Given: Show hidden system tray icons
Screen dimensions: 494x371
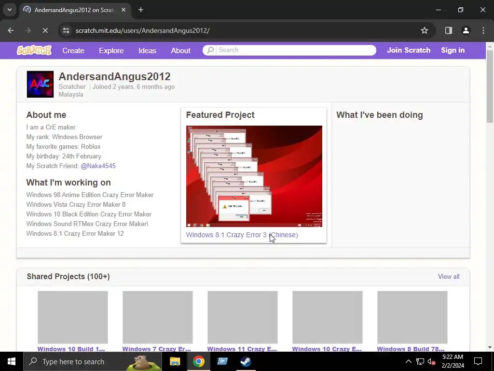Looking at the screenshot, I should pos(408,361).
